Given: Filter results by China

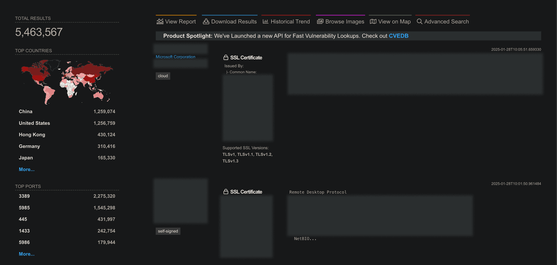Looking at the screenshot, I should [x=25, y=112].
